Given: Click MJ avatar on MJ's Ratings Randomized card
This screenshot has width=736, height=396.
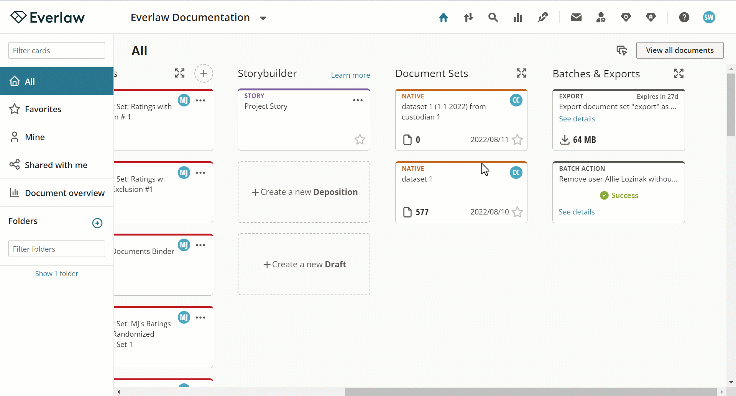Looking at the screenshot, I should 184,317.
